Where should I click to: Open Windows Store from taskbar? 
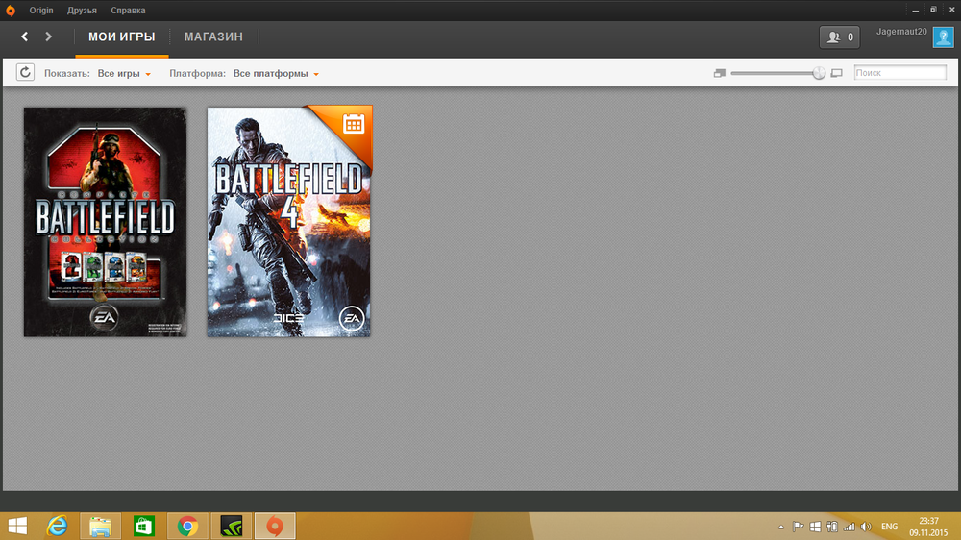tap(143, 526)
